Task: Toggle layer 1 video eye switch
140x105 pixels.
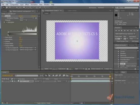Action: (x=3, y=81)
